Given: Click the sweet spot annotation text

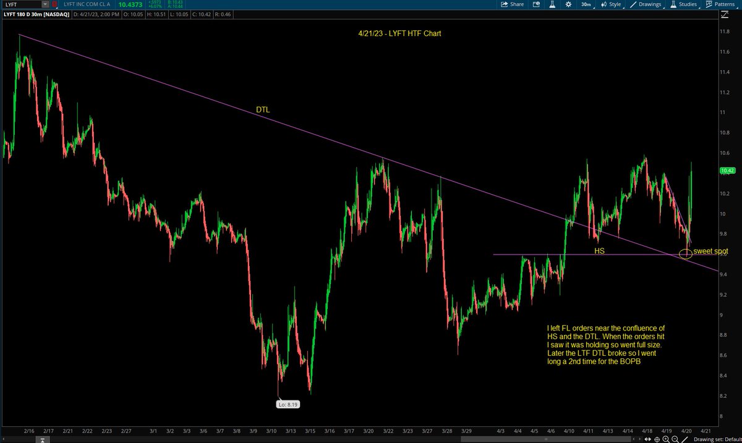Looking at the screenshot, I should (710, 251).
